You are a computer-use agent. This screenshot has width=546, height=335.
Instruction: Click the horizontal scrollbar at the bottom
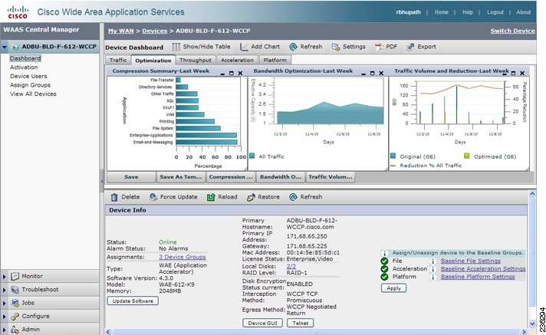317,332
